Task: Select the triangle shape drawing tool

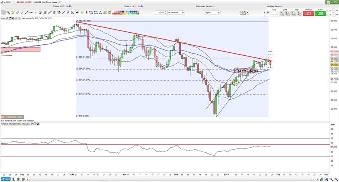Action: click(x=100, y=13)
